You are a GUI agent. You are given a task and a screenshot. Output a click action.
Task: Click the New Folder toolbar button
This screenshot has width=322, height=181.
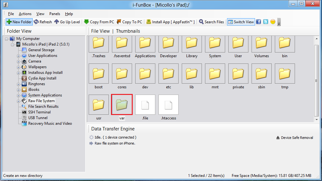pyautogui.click(x=19, y=22)
